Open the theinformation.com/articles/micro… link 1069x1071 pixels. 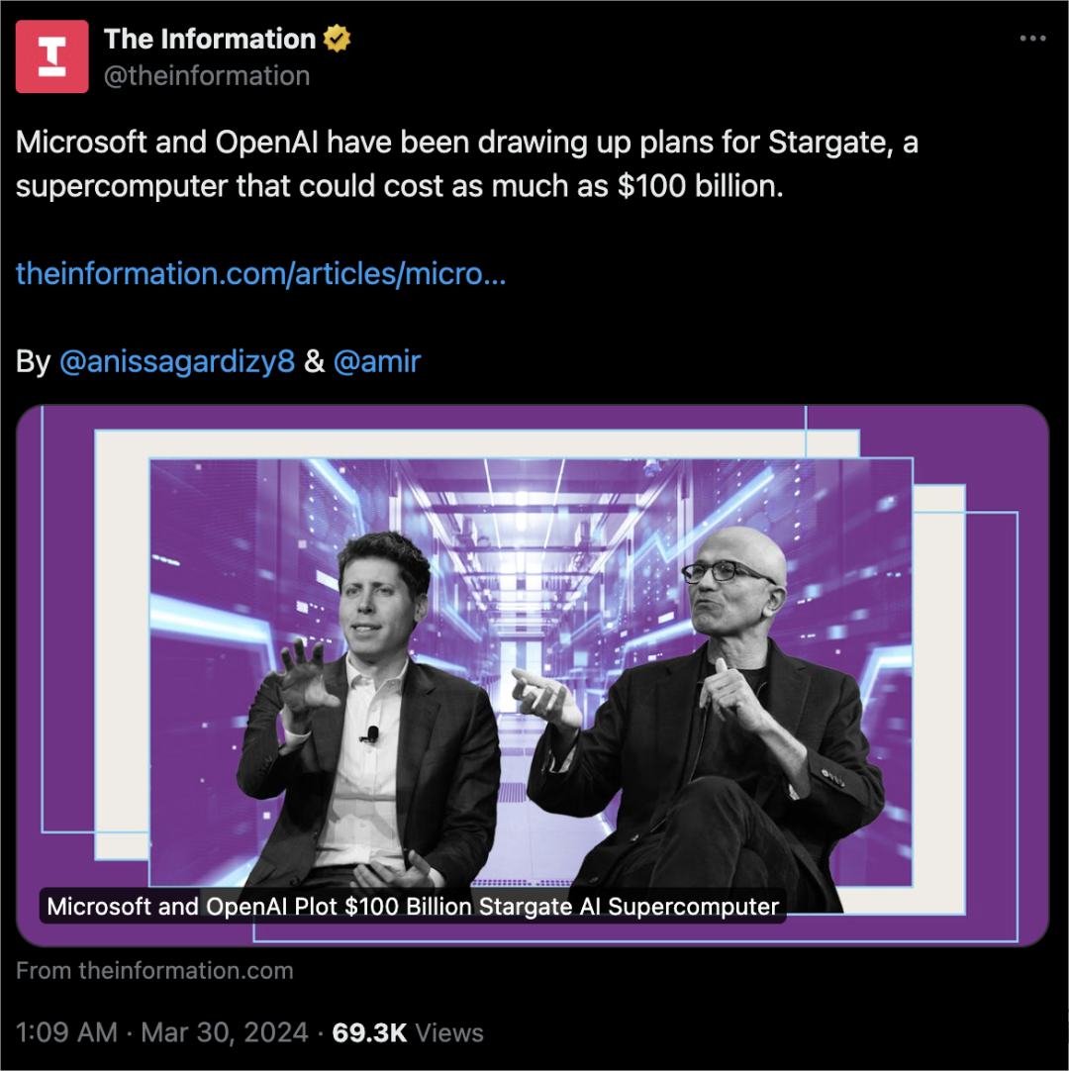click(x=261, y=273)
